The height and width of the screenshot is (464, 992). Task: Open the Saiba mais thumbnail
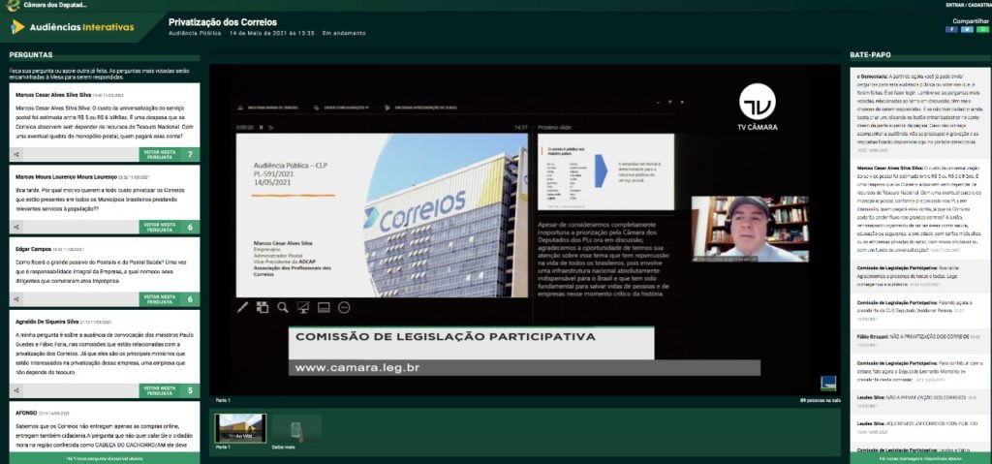click(x=296, y=427)
